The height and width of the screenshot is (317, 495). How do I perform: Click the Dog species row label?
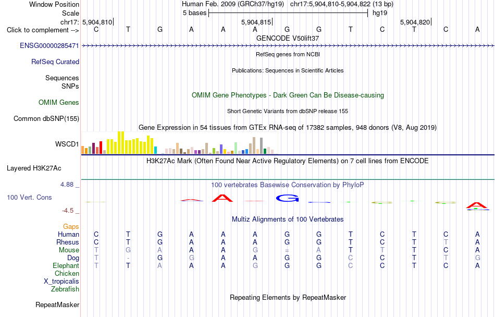pos(73,258)
